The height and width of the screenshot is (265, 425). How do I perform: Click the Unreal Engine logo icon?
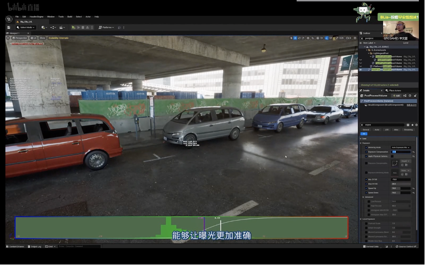[9, 19]
